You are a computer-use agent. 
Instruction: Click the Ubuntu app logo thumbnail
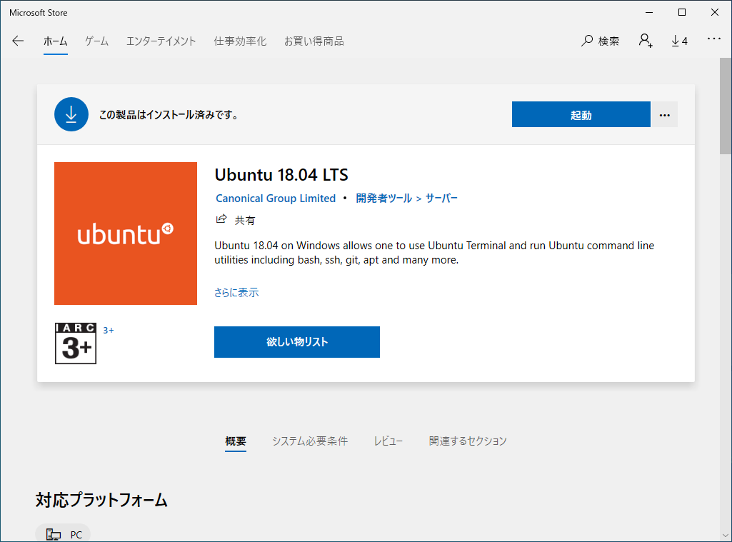click(125, 234)
